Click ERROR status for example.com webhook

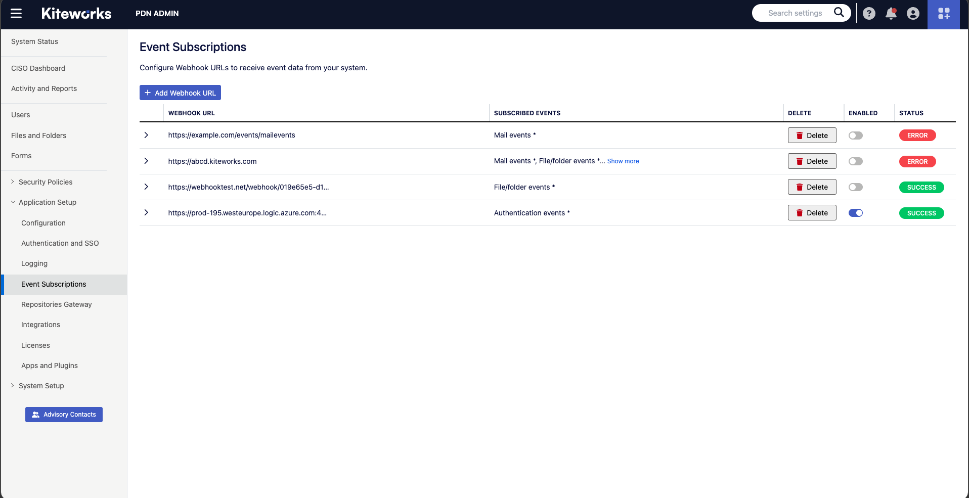(x=917, y=135)
